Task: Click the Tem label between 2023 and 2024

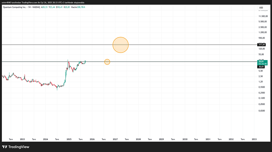Action: tap(34, 139)
